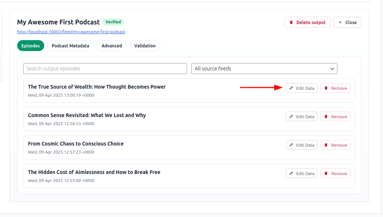Image resolution: width=383 pixels, height=217 pixels.
Task: Click the pencil icon for "From Cosmic Chaos to Conscious Choice"
Action: coord(291,145)
